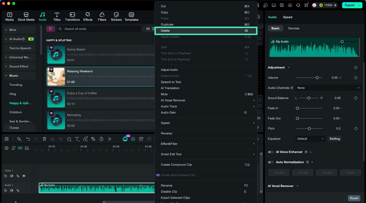This screenshot has height=203, width=366.
Task: Open the Audio Channels dropdown
Action: (328, 88)
